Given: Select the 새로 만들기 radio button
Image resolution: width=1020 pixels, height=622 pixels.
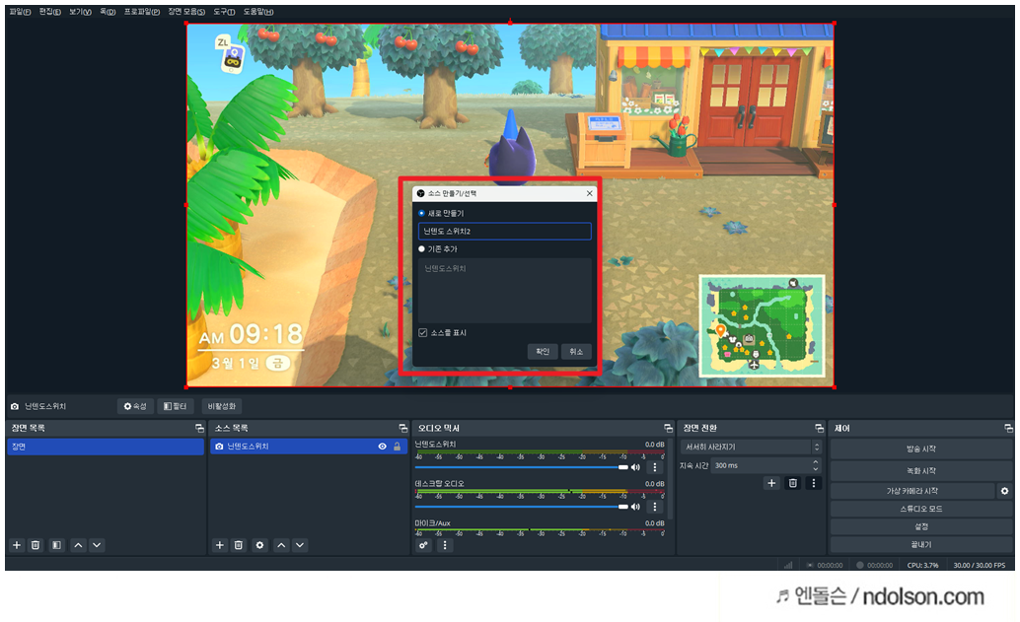Looking at the screenshot, I should 421,213.
